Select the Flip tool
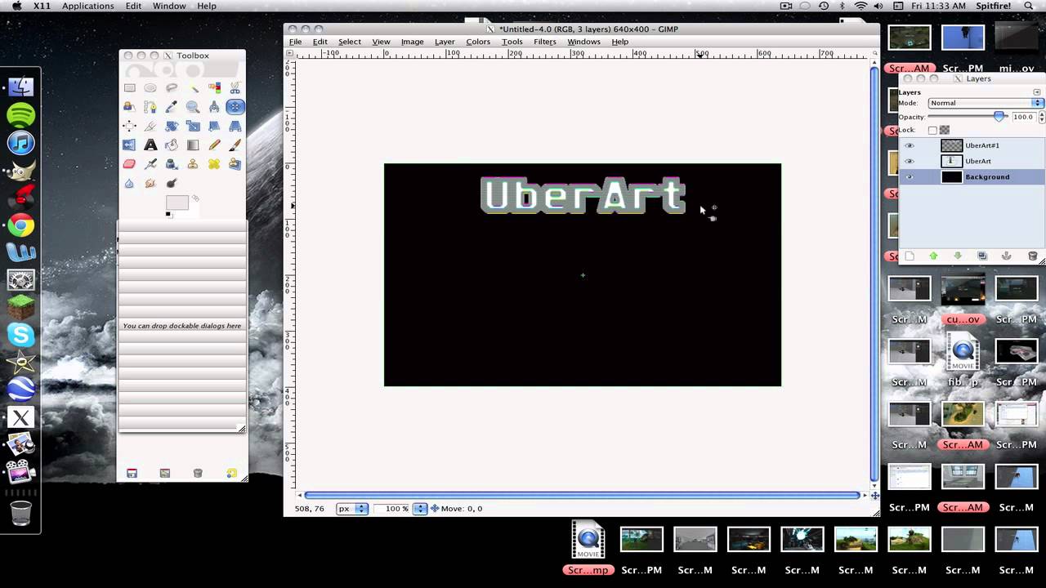 point(129,145)
